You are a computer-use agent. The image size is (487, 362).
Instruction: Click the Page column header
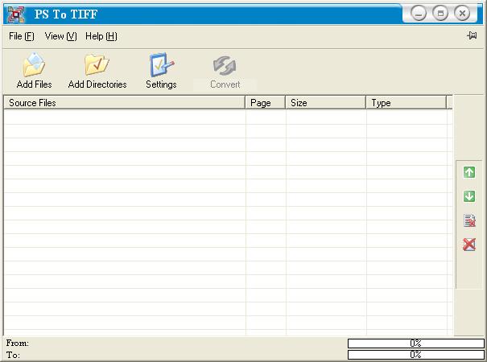coord(266,103)
